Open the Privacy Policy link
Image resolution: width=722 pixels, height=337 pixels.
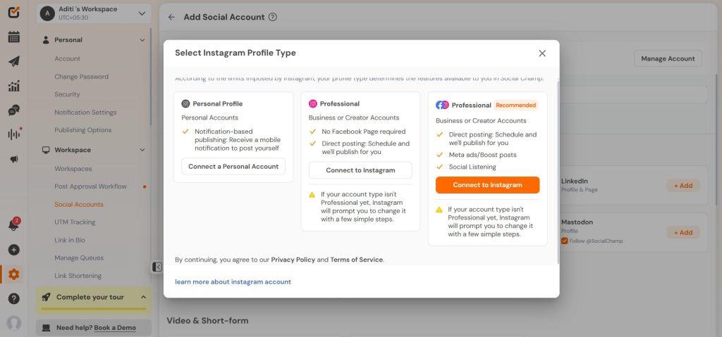click(293, 260)
